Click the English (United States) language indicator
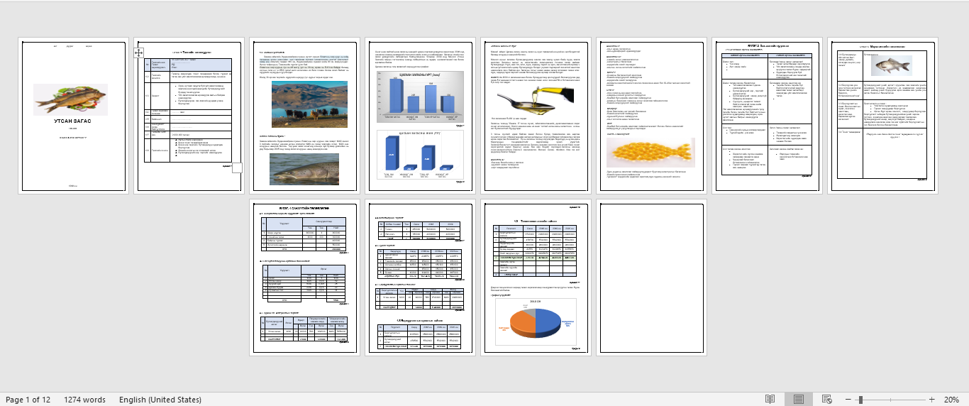Image resolution: width=969 pixels, height=406 pixels. [160, 400]
